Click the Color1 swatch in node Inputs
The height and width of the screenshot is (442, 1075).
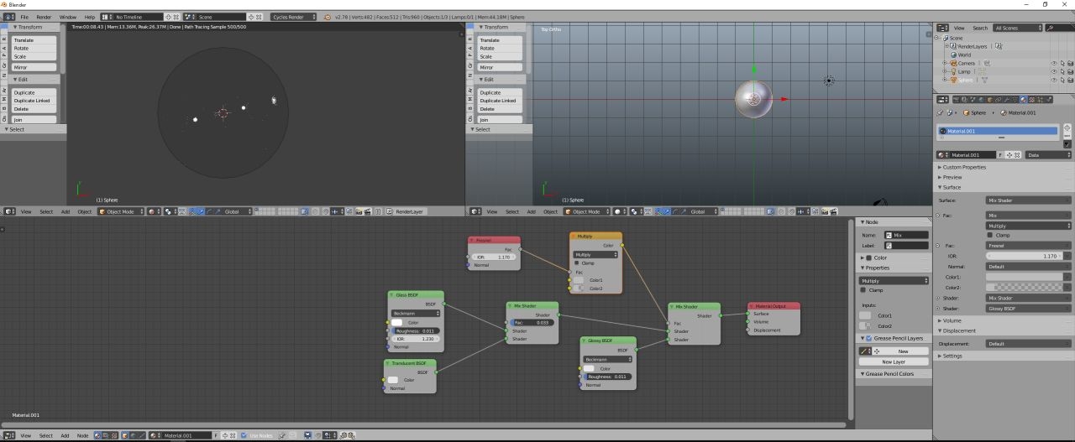pos(867,315)
